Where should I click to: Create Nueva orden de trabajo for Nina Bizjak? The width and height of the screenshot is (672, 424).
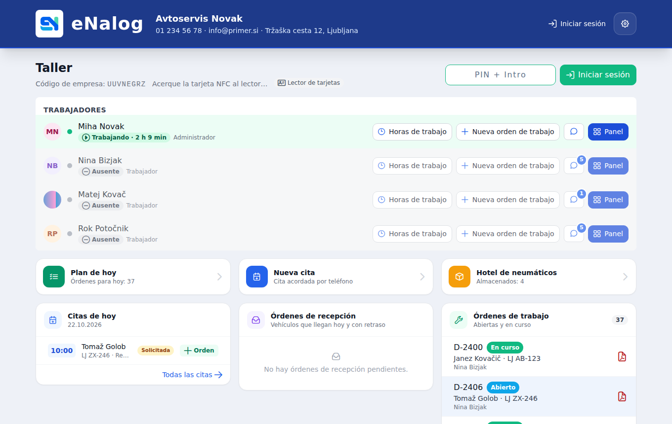coord(508,166)
